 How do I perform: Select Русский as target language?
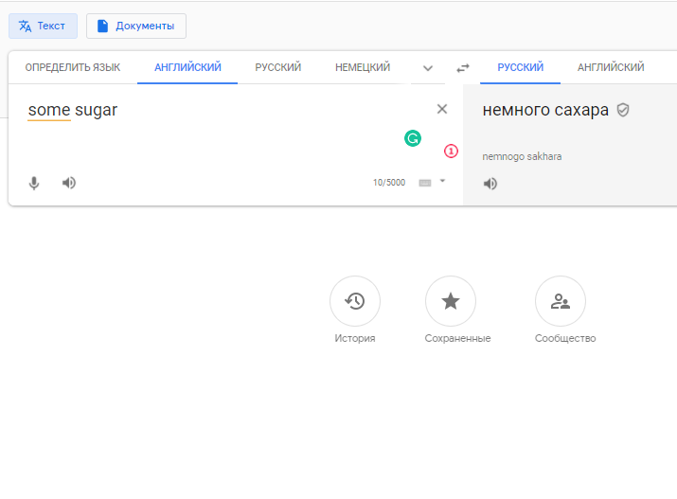coord(520,67)
